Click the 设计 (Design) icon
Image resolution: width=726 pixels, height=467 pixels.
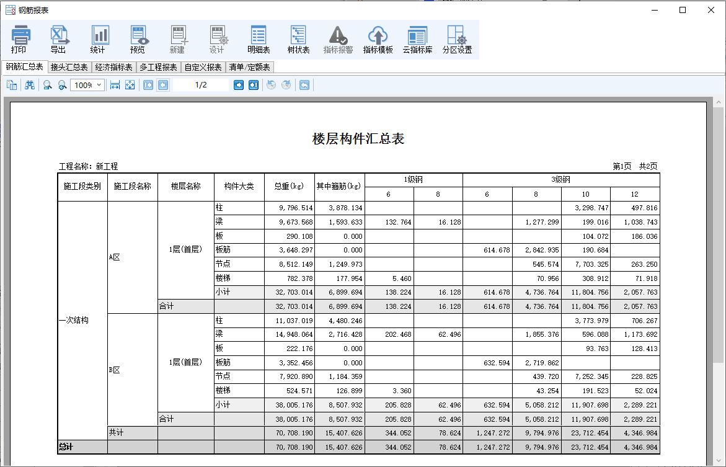point(218,39)
